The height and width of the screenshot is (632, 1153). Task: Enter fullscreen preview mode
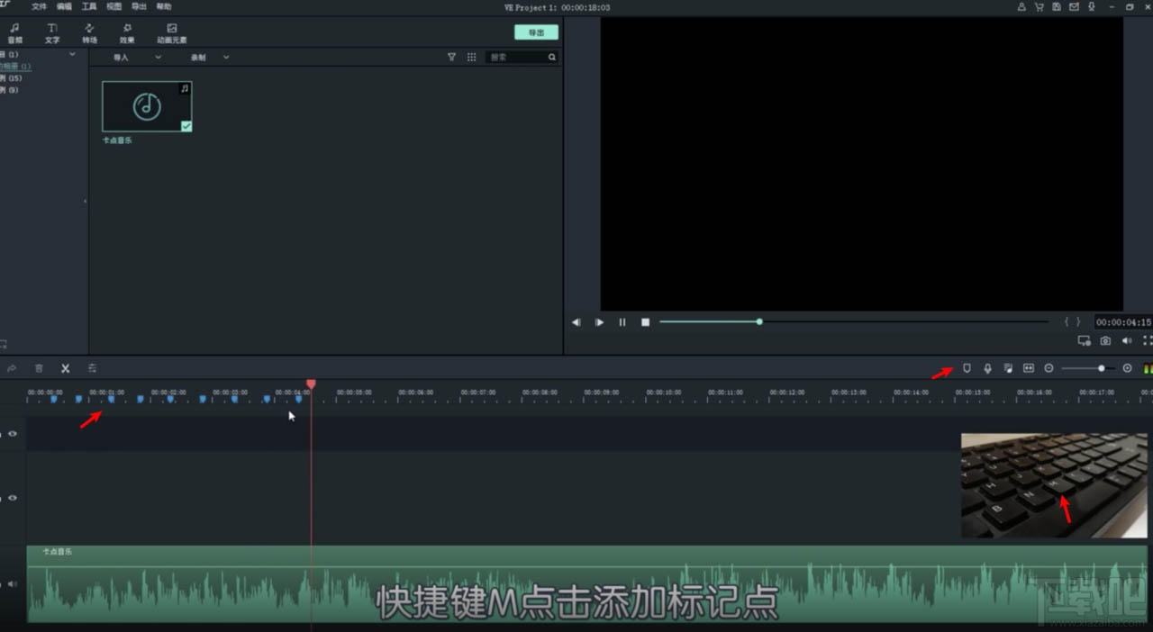click(x=1148, y=341)
